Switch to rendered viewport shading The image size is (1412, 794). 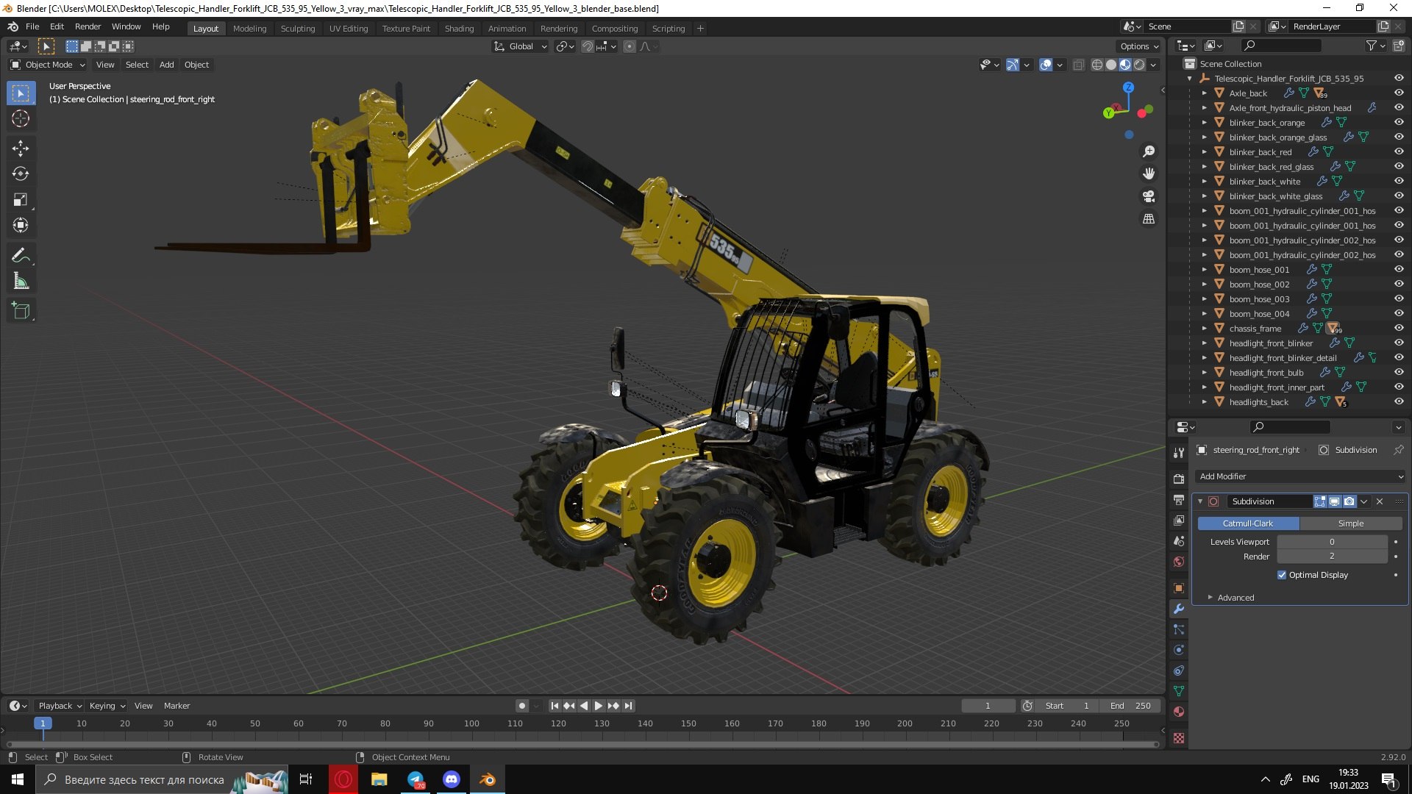click(x=1139, y=65)
